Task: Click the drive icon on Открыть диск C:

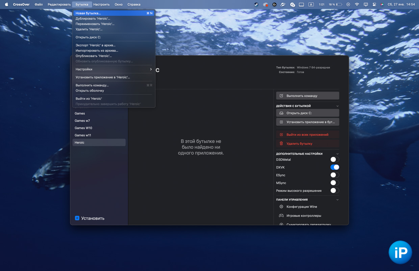Action: [281, 113]
